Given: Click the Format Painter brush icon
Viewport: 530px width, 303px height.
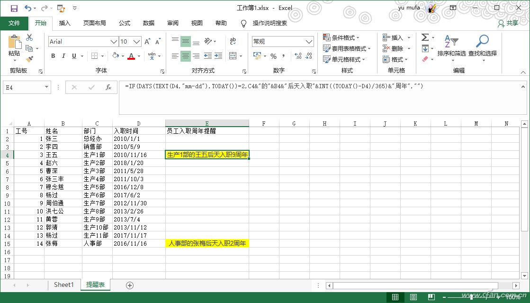Looking at the screenshot, I should click(30, 59).
